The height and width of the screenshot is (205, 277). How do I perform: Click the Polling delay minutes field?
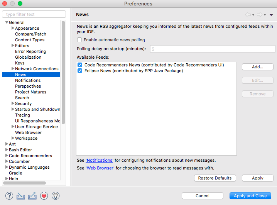click(x=213, y=49)
